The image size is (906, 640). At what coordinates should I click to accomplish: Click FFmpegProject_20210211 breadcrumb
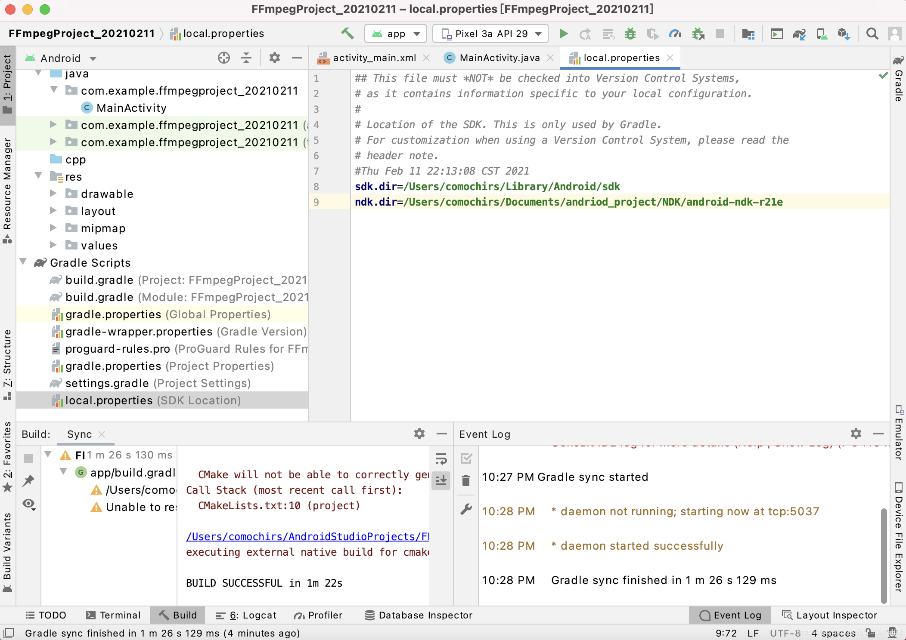pos(82,34)
